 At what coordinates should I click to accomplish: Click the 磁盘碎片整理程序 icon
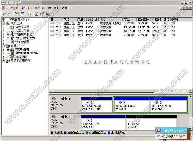(13, 53)
